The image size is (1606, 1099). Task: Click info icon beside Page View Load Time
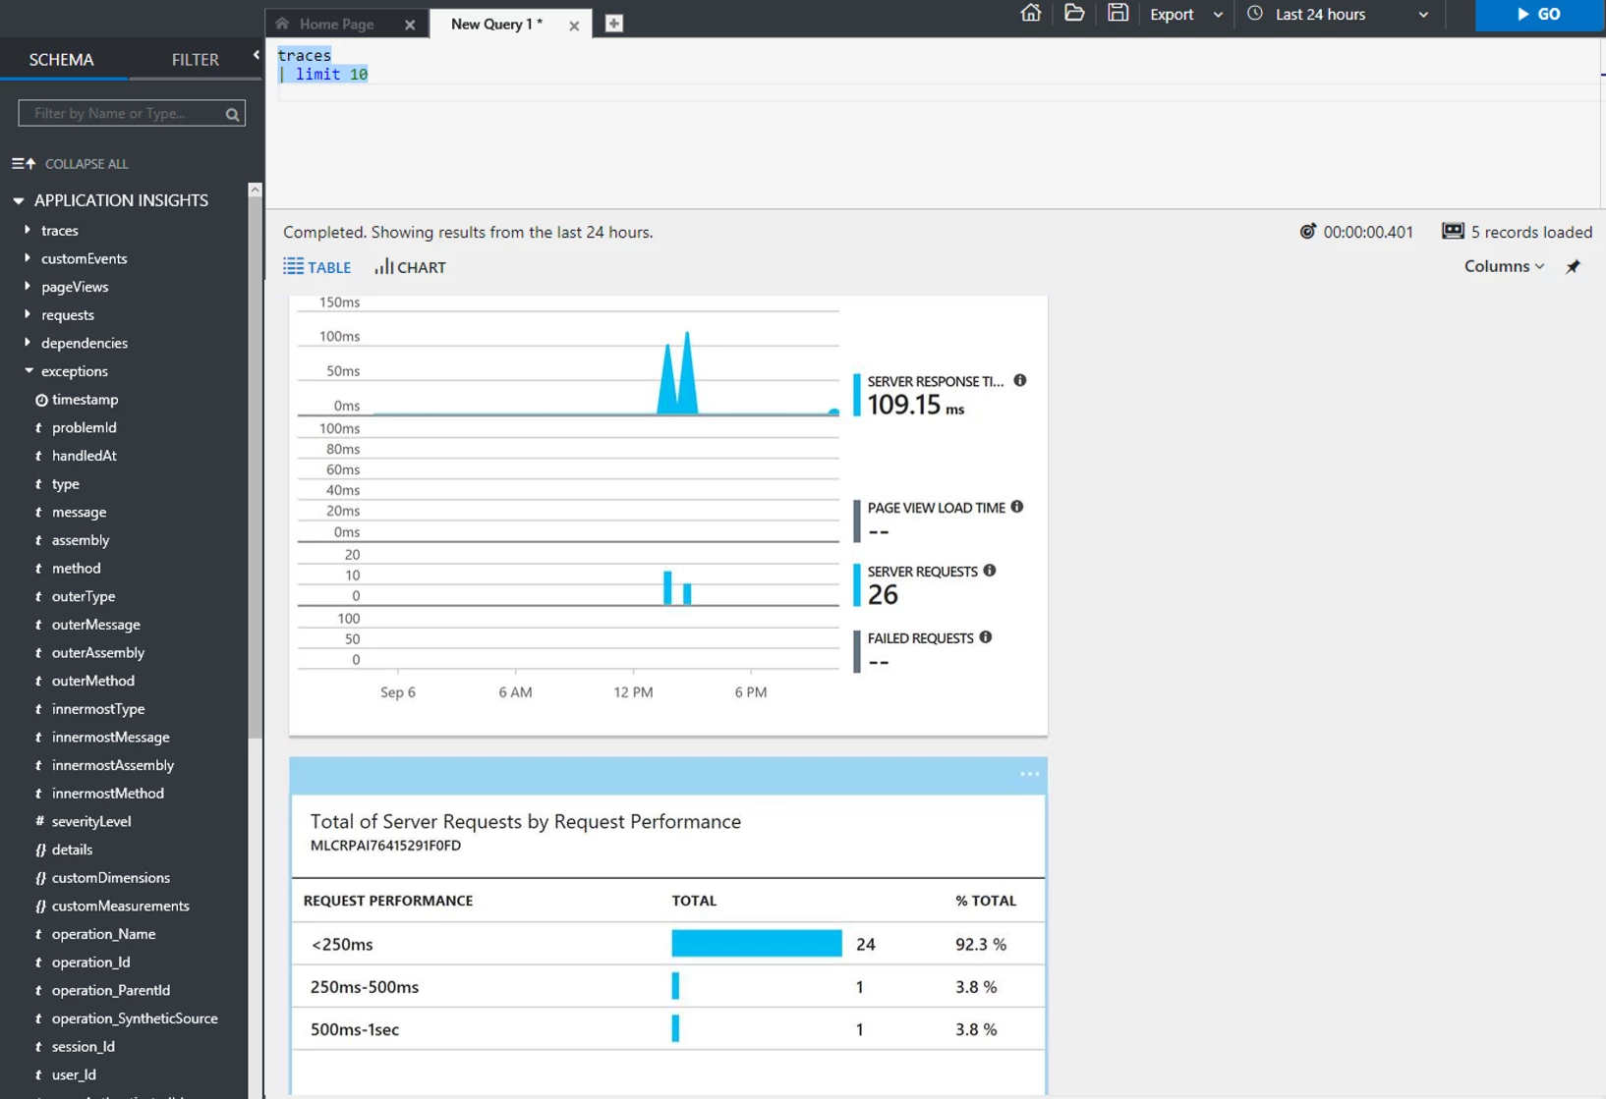pyautogui.click(x=1017, y=507)
